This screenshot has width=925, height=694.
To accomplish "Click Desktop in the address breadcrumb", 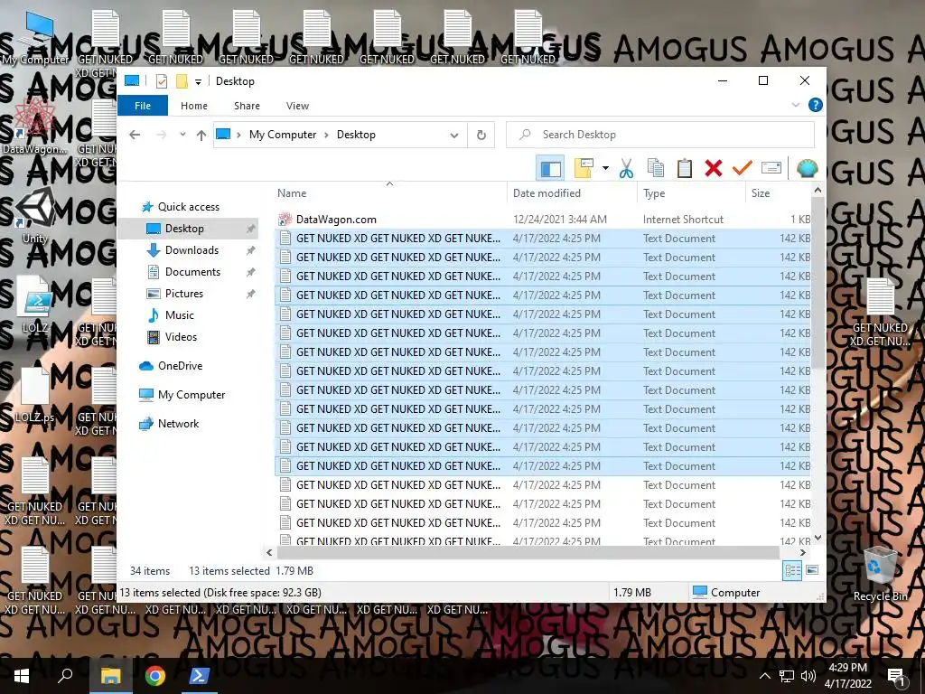I will [x=356, y=135].
